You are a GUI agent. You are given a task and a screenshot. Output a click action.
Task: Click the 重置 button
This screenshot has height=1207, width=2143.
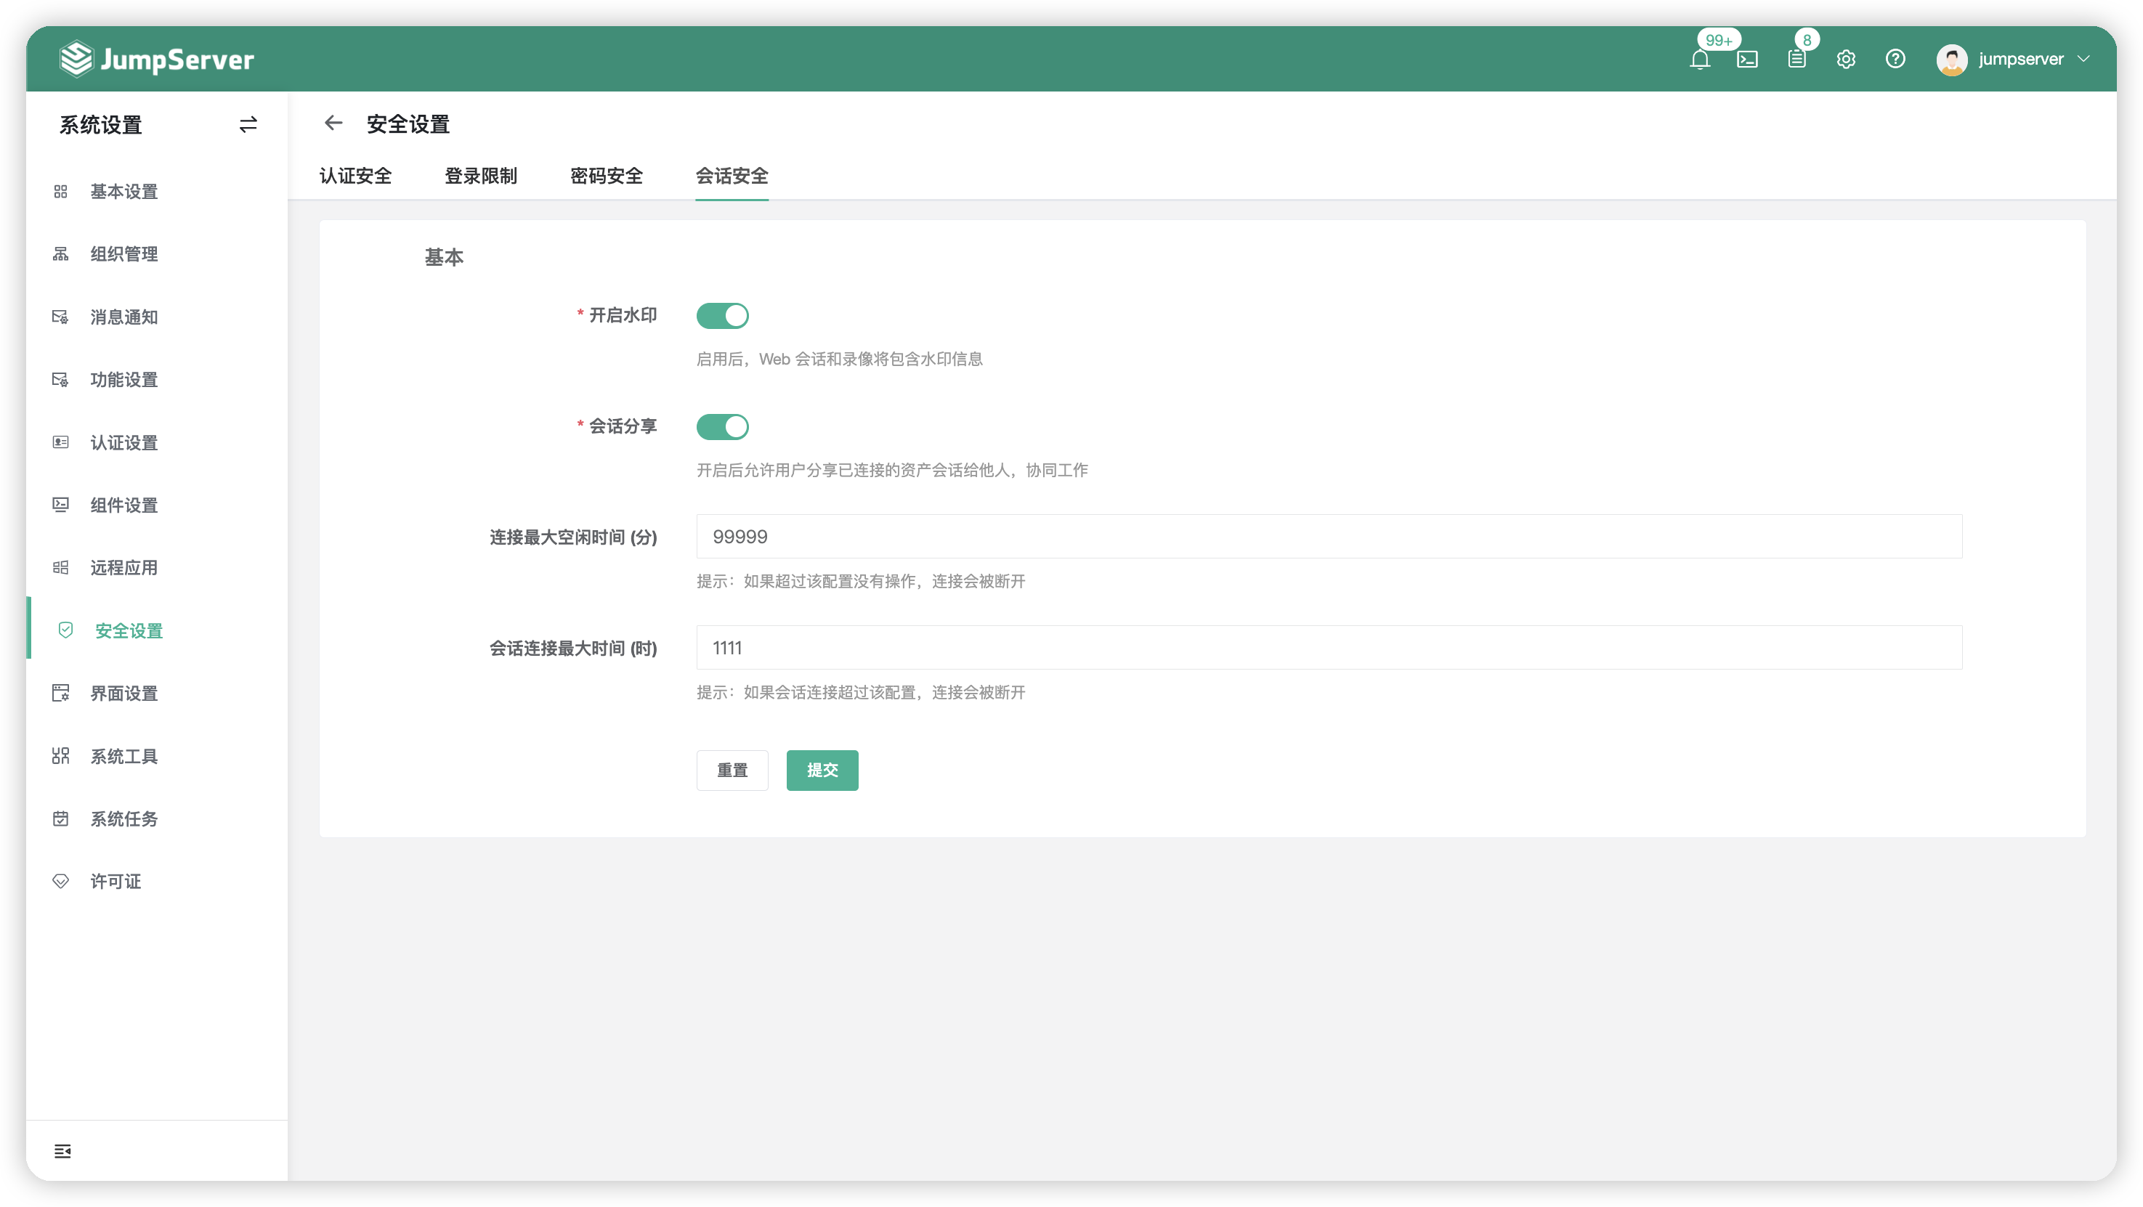click(x=732, y=771)
